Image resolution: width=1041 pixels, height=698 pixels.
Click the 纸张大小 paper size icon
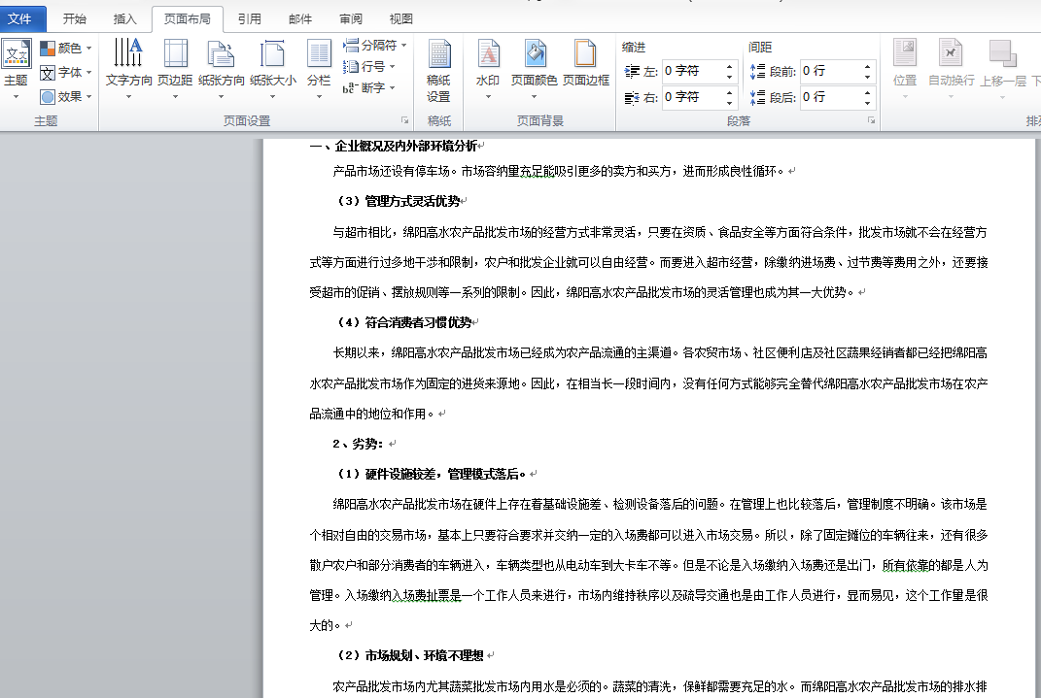coord(272,52)
